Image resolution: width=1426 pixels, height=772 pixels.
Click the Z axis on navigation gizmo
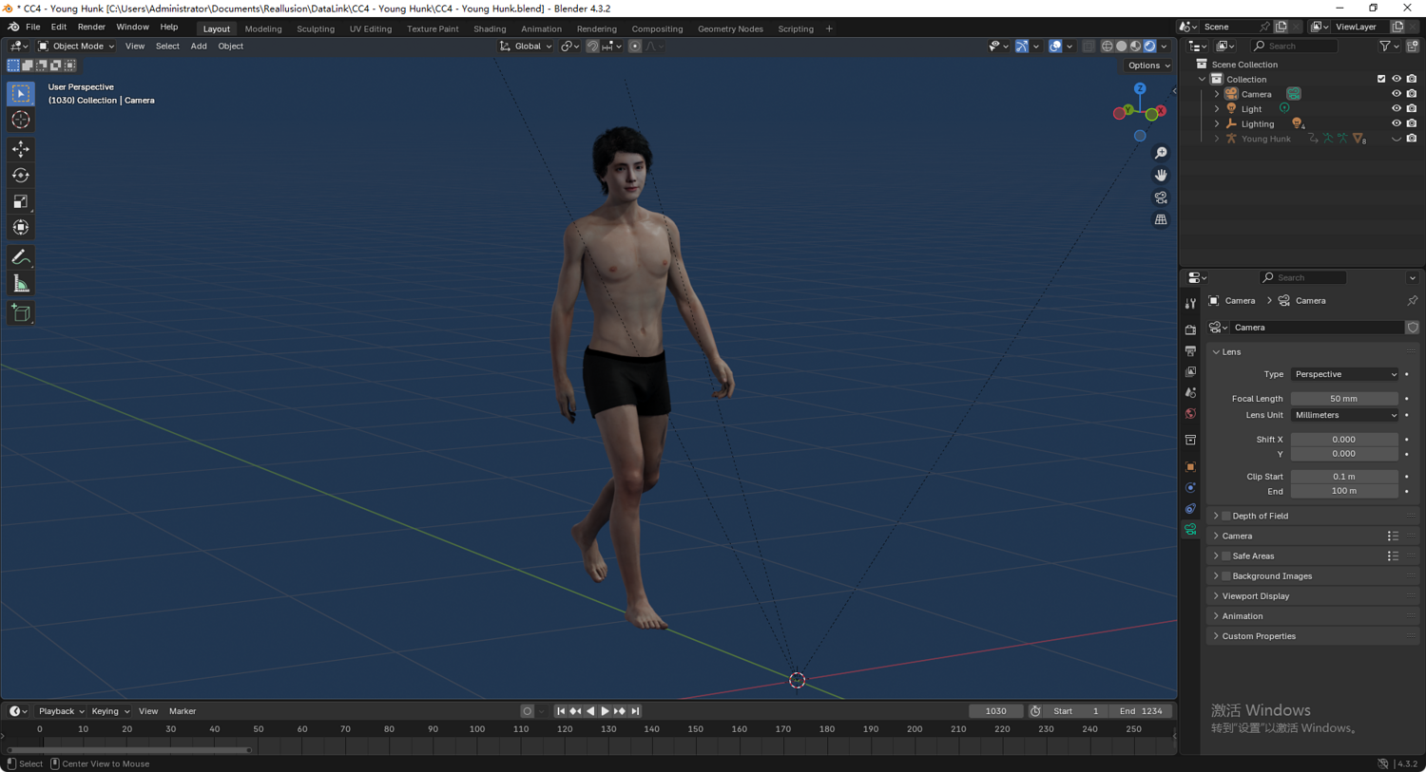[1140, 88]
